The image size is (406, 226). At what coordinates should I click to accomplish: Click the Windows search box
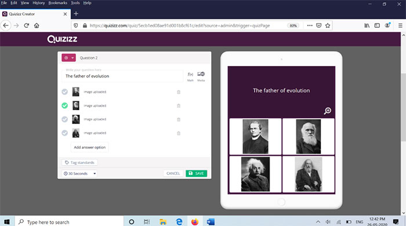coord(69,222)
